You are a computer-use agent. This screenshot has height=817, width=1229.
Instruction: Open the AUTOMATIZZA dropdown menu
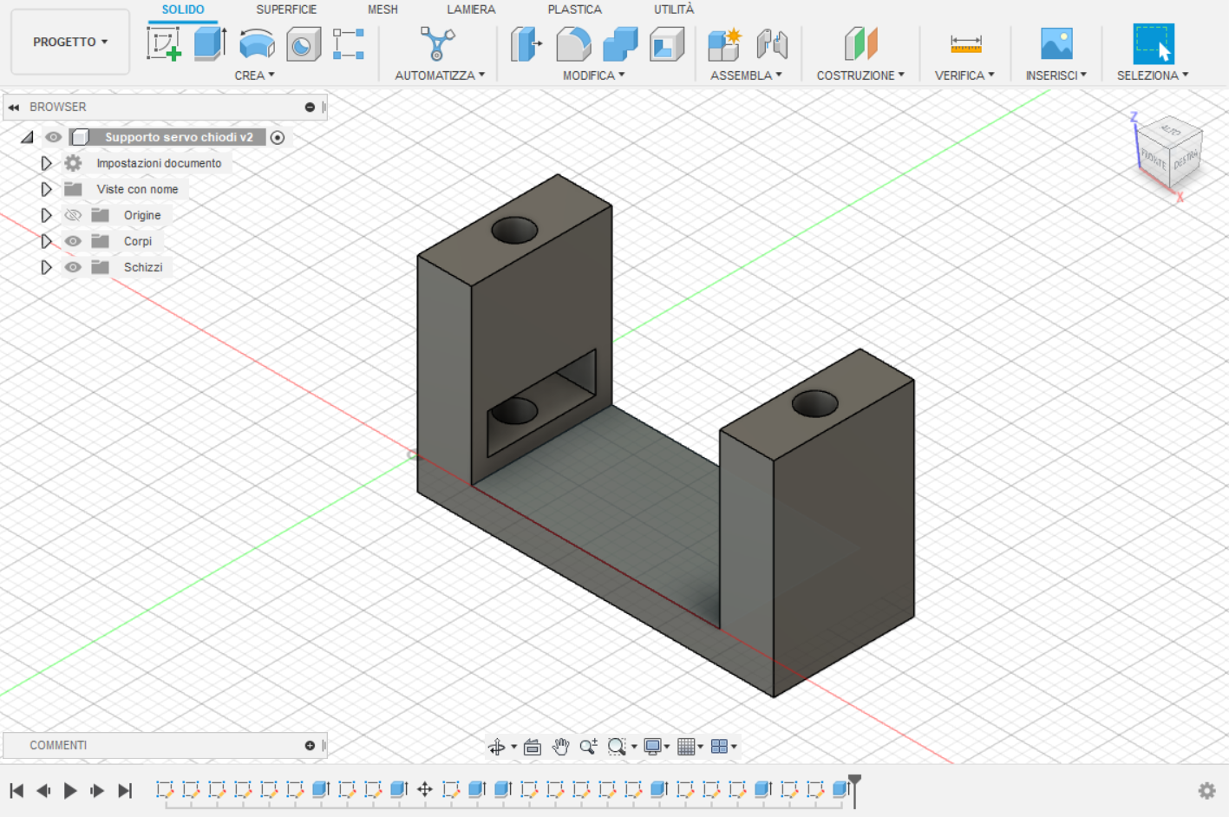coord(440,75)
